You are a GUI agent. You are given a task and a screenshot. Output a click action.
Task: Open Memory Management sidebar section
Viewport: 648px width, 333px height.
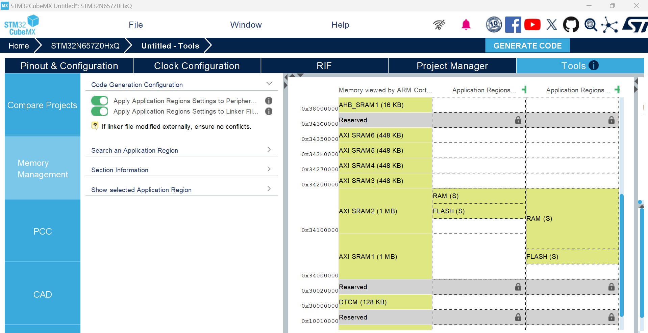point(43,169)
